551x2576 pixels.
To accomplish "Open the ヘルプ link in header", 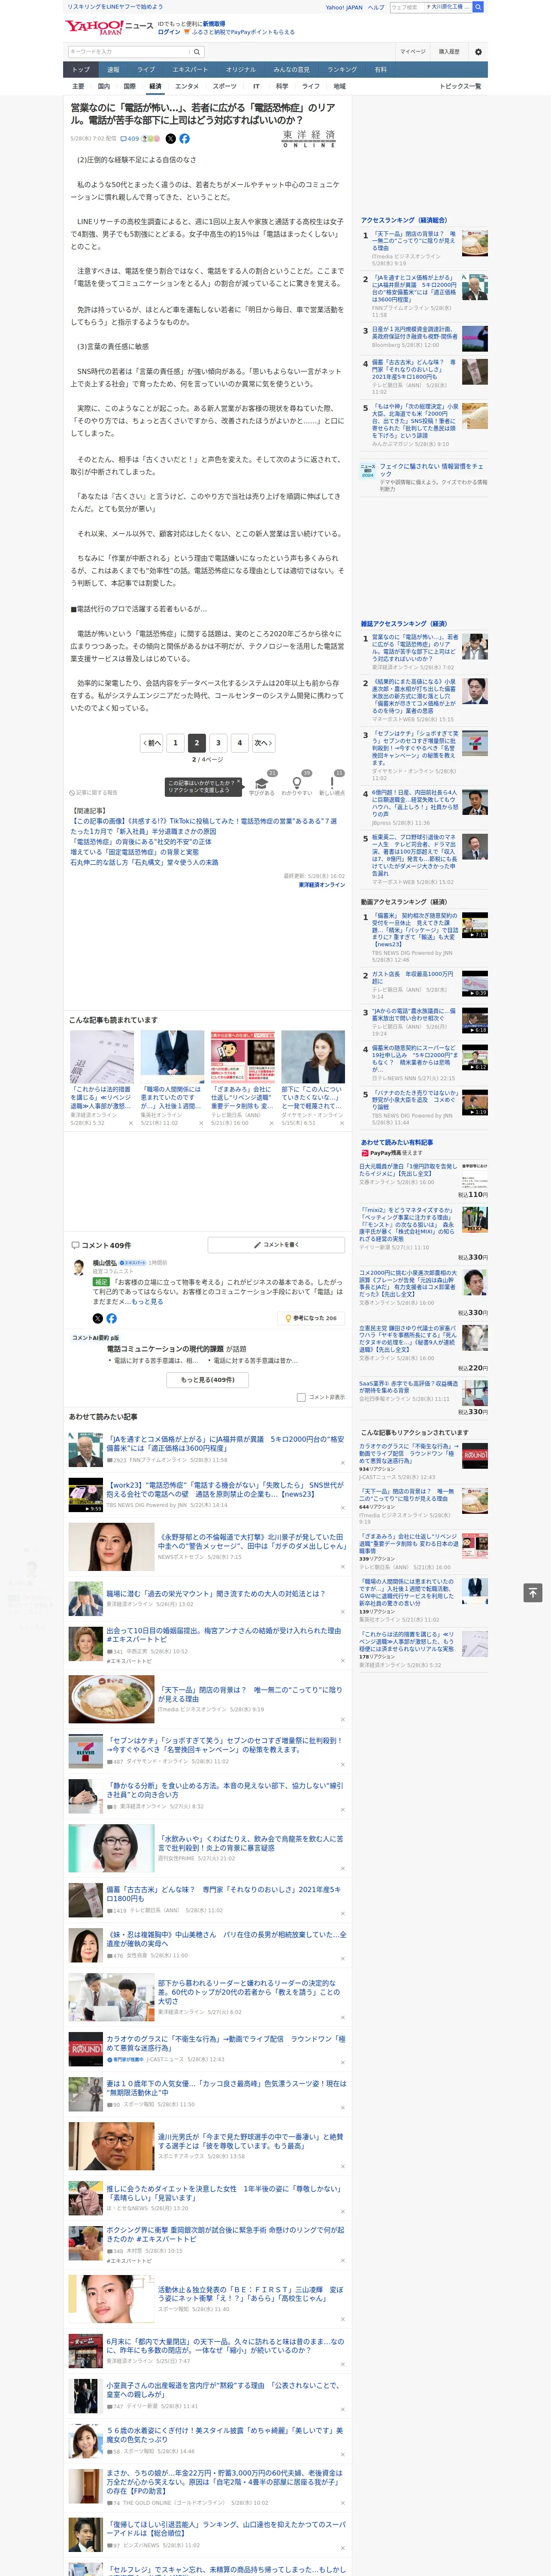I will [376, 7].
